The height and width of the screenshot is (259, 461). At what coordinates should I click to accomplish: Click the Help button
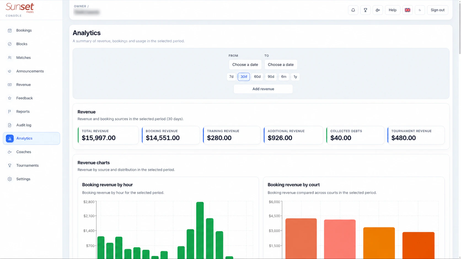pos(393,10)
